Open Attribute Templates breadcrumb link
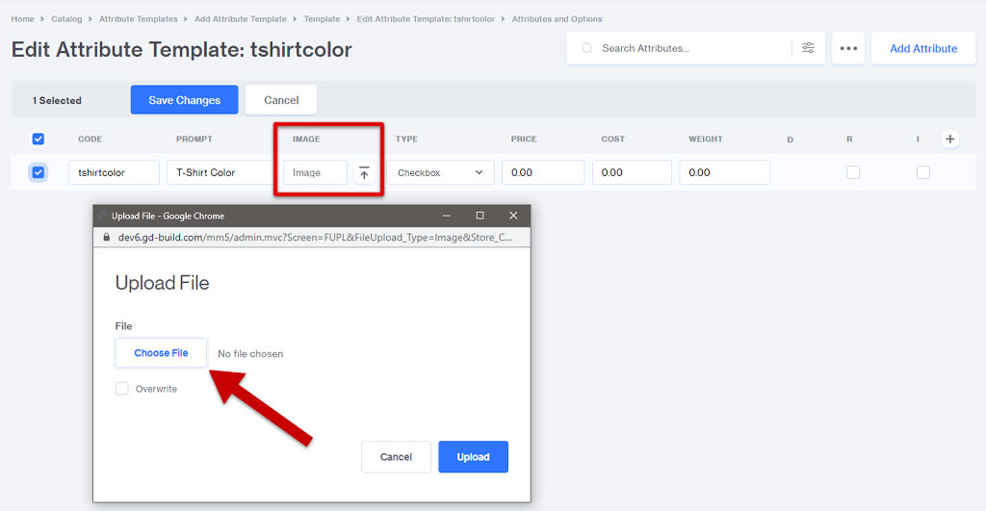Viewport: 986px width, 511px height. tap(138, 19)
